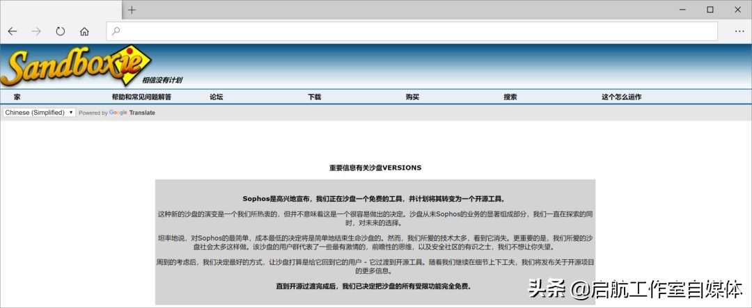
Task: Click the Sandboxie logo
Action: coord(76,65)
